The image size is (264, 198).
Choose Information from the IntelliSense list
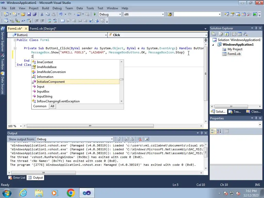pos(76,77)
